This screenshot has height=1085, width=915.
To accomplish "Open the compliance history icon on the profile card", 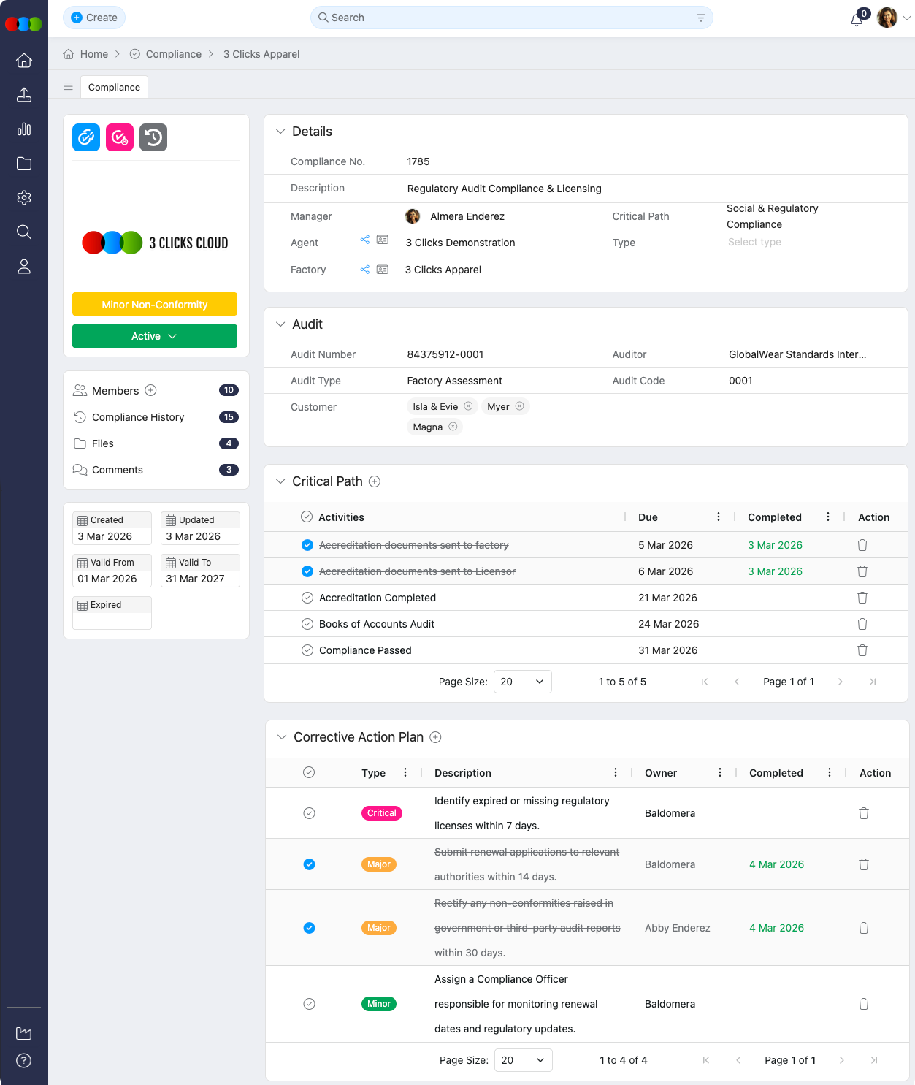I will click(x=153, y=137).
